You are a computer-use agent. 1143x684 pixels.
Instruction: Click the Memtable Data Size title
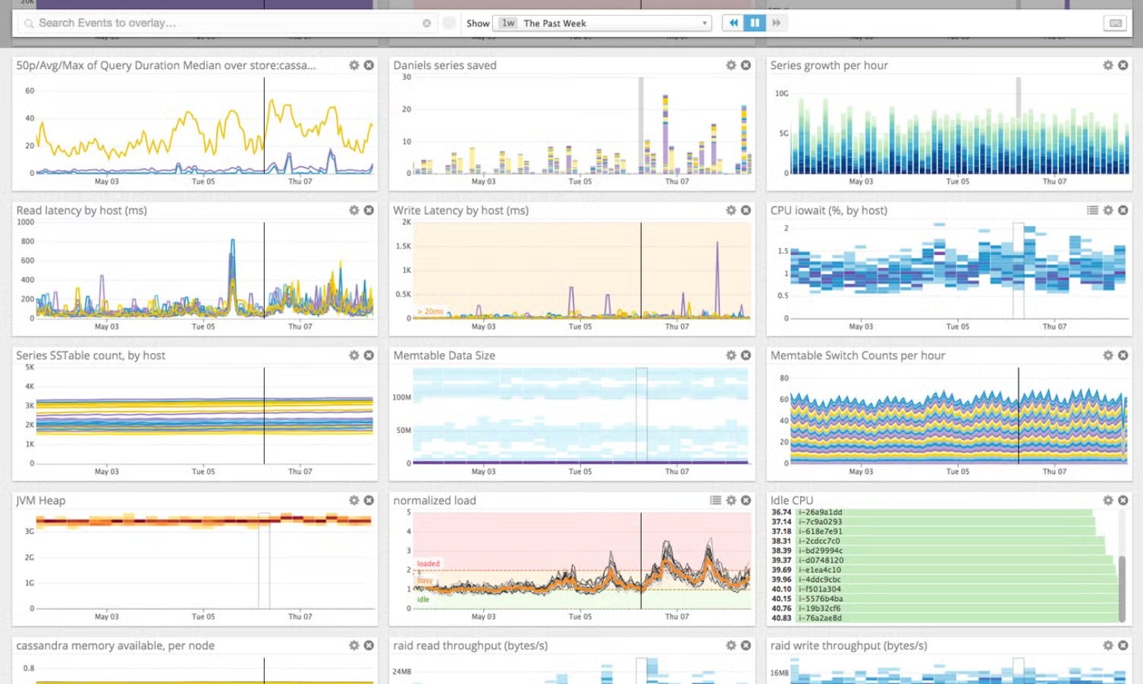(444, 355)
